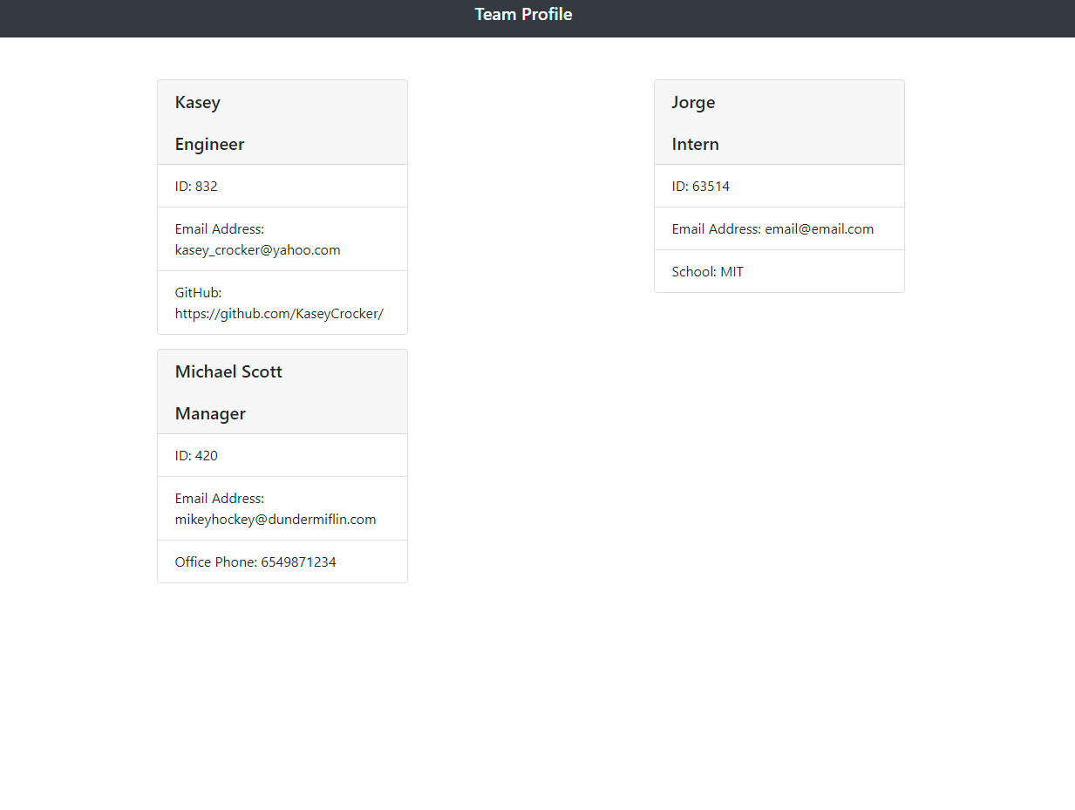The width and height of the screenshot is (1075, 810).
Task: Click Michael Scott's email mikeyhockey@dundermiflin.com
Action: [x=276, y=519]
